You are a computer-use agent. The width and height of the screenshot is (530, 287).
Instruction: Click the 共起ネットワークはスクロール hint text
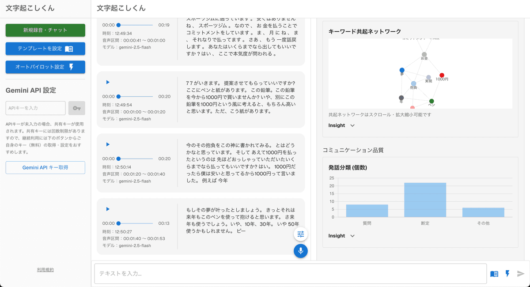(379, 114)
